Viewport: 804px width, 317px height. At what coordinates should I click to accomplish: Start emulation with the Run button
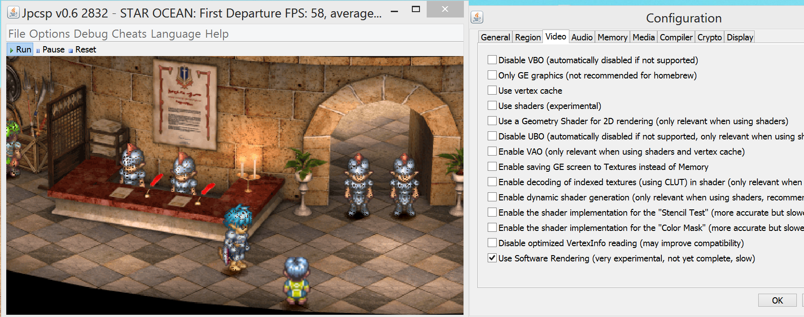(20, 49)
